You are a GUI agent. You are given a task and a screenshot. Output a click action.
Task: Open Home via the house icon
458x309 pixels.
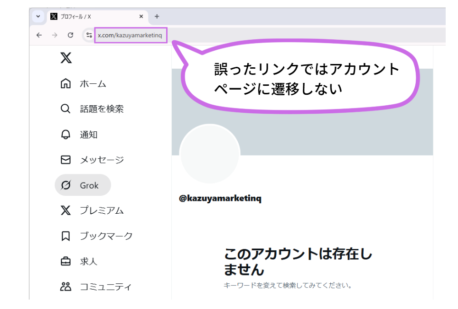click(66, 84)
